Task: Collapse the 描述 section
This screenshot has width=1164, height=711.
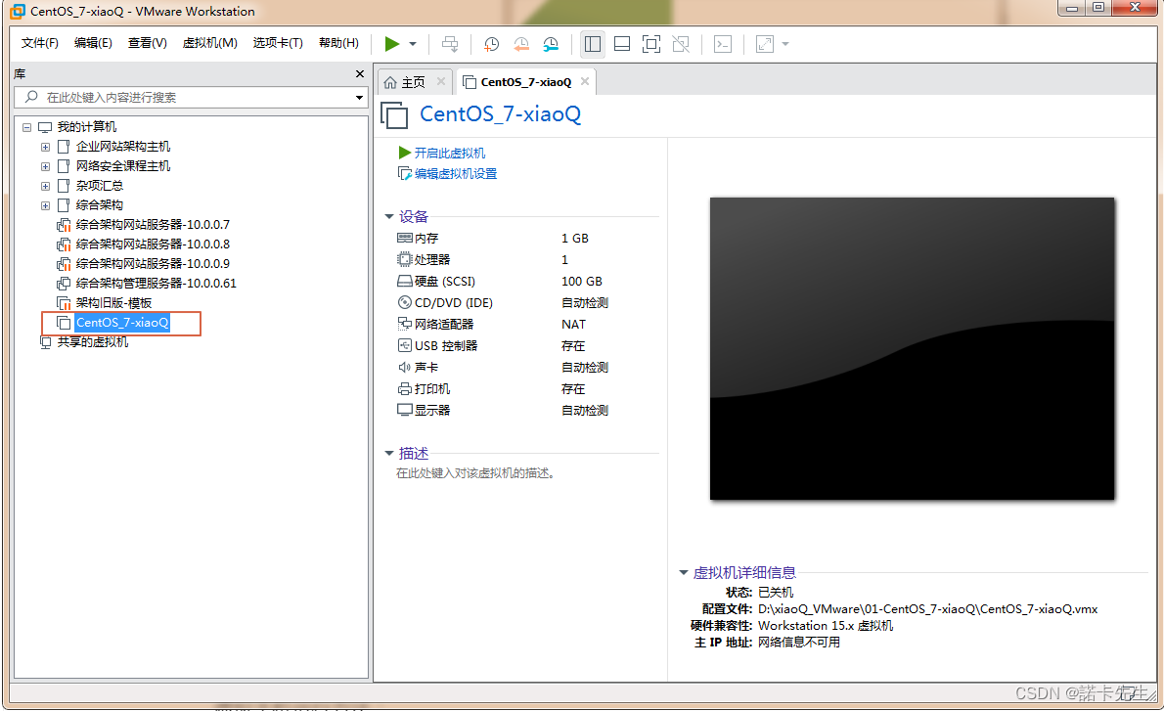Action: (389, 454)
